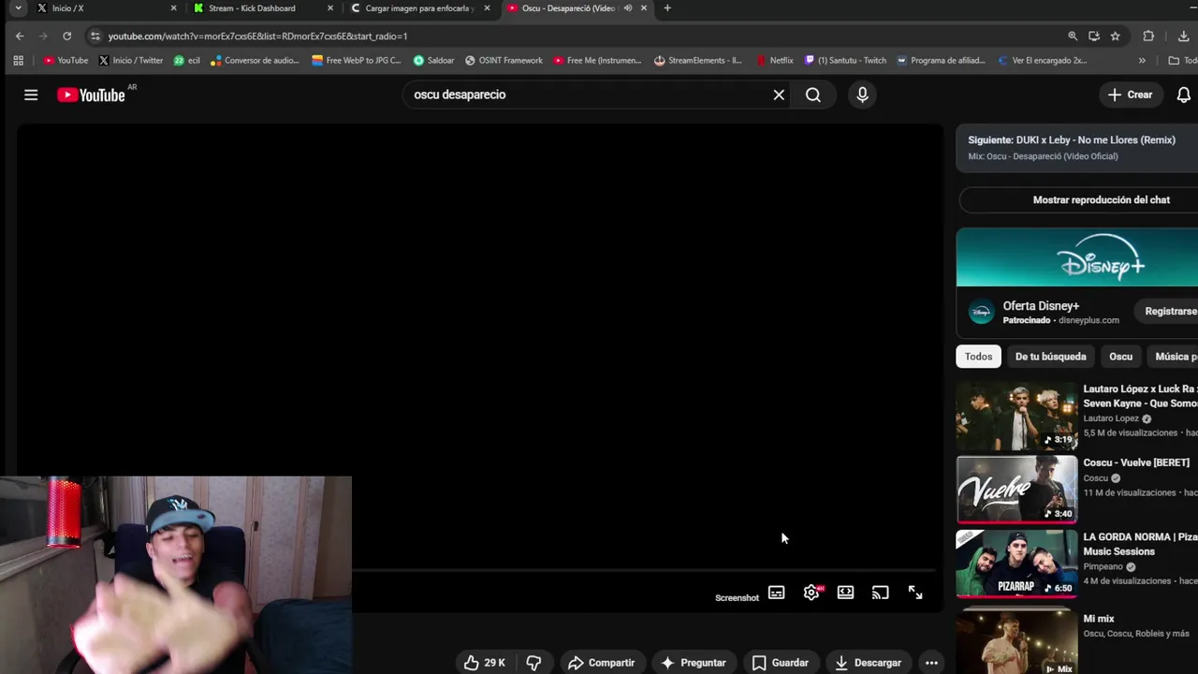The width and height of the screenshot is (1198, 674).
Task: Take a frame capture with the Screenshot button
Action: tap(737, 598)
